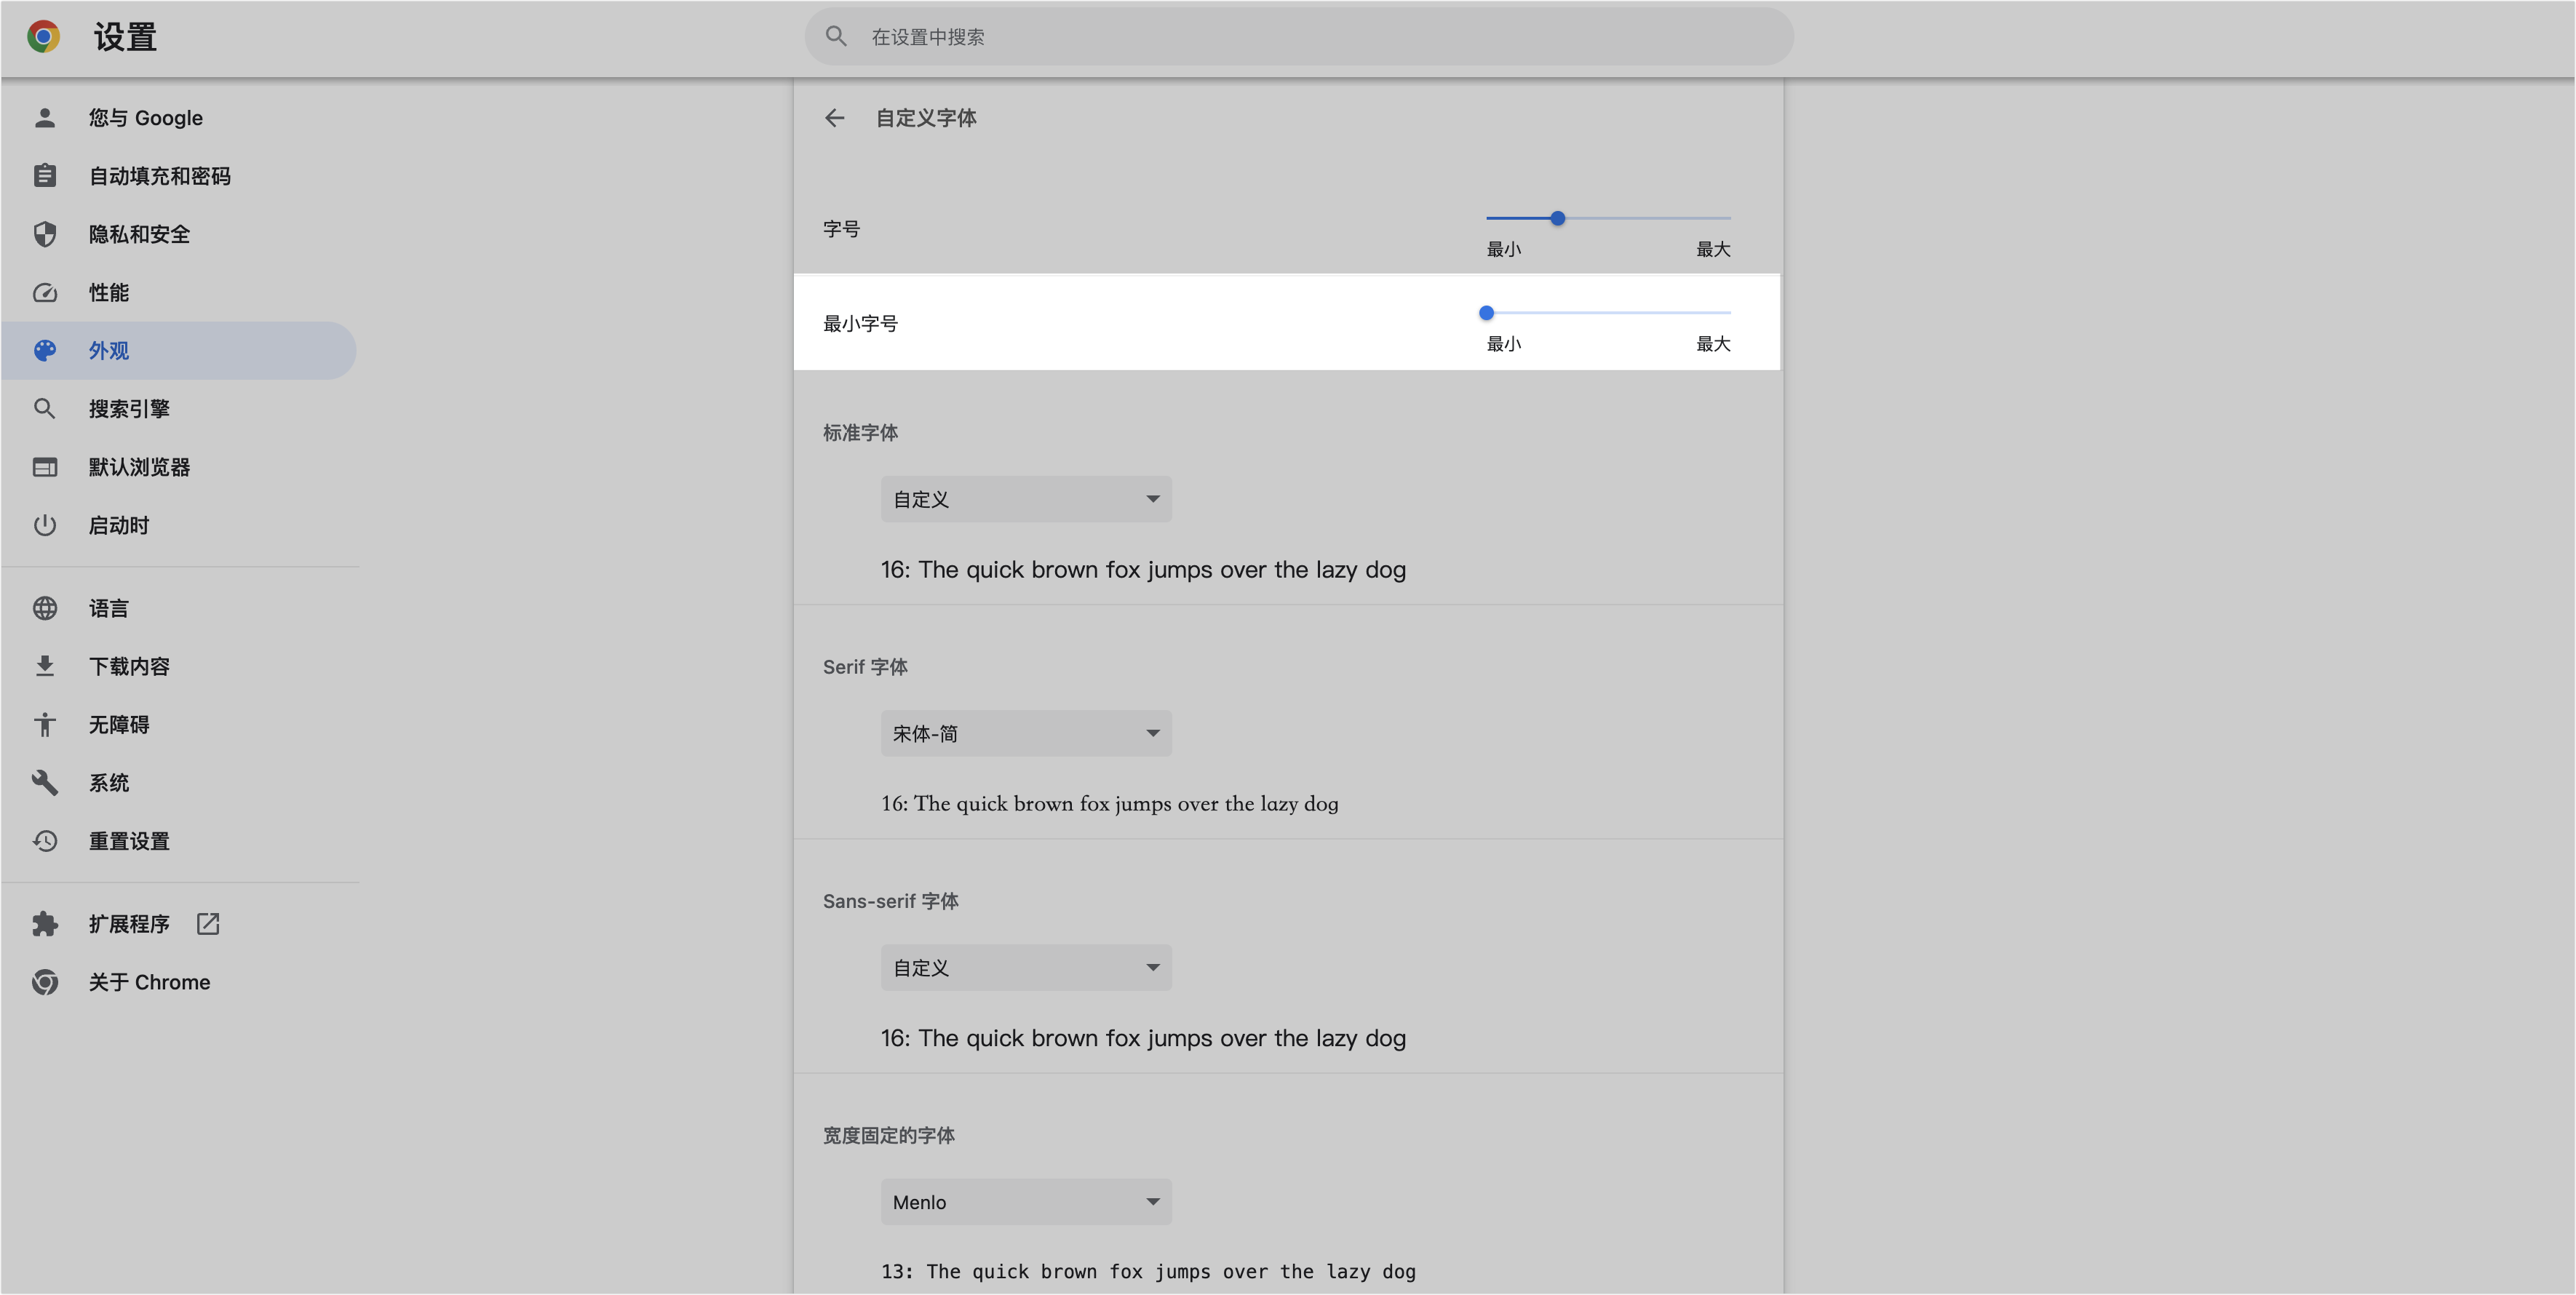Click the shield icon for 隐私和安全
Image resolution: width=2576 pixels, height=1295 pixels.
(44, 234)
